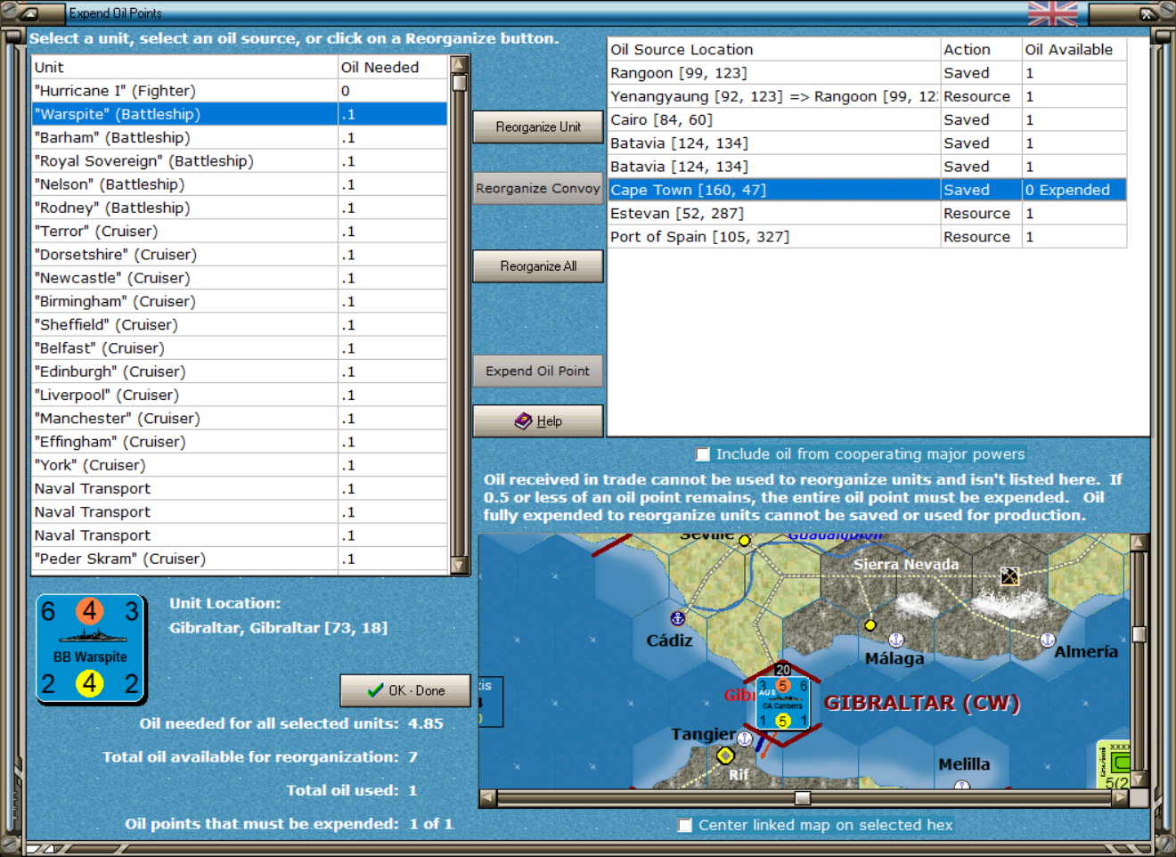1176x857 pixels.
Task: Click the yellow city dot above Málaga
Action: pos(870,624)
